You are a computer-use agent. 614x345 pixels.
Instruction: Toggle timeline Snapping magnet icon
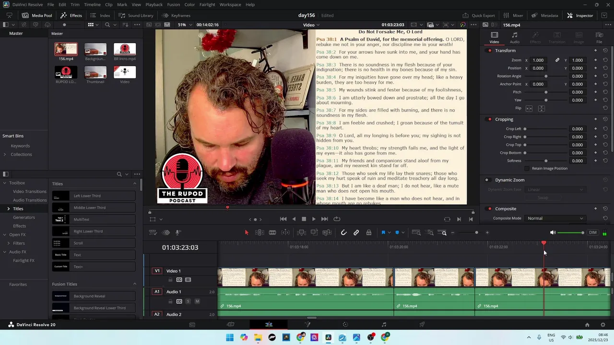pyautogui.click(x=343, y=232)
